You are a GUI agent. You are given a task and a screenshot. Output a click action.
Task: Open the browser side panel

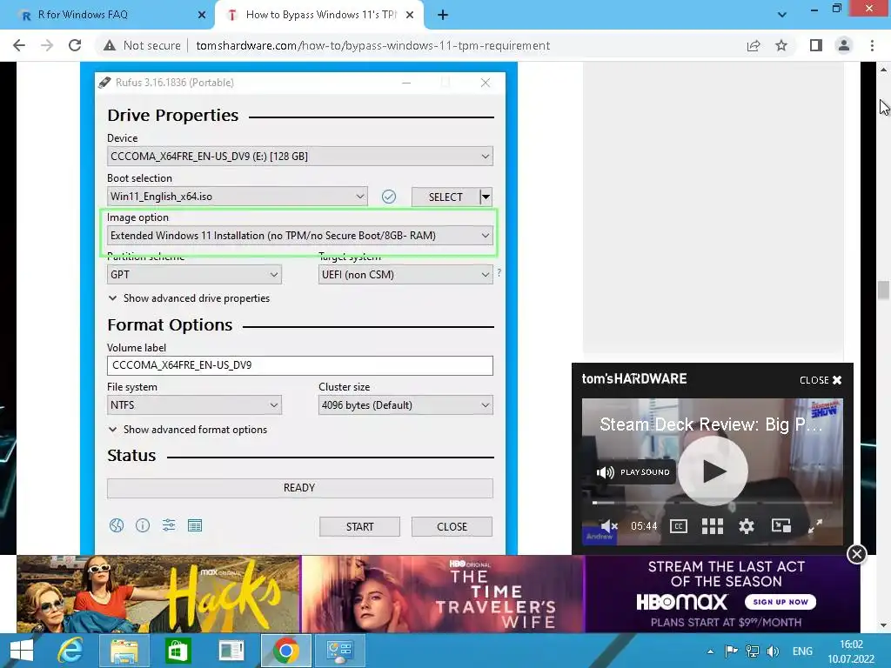[x=816, y=45]
